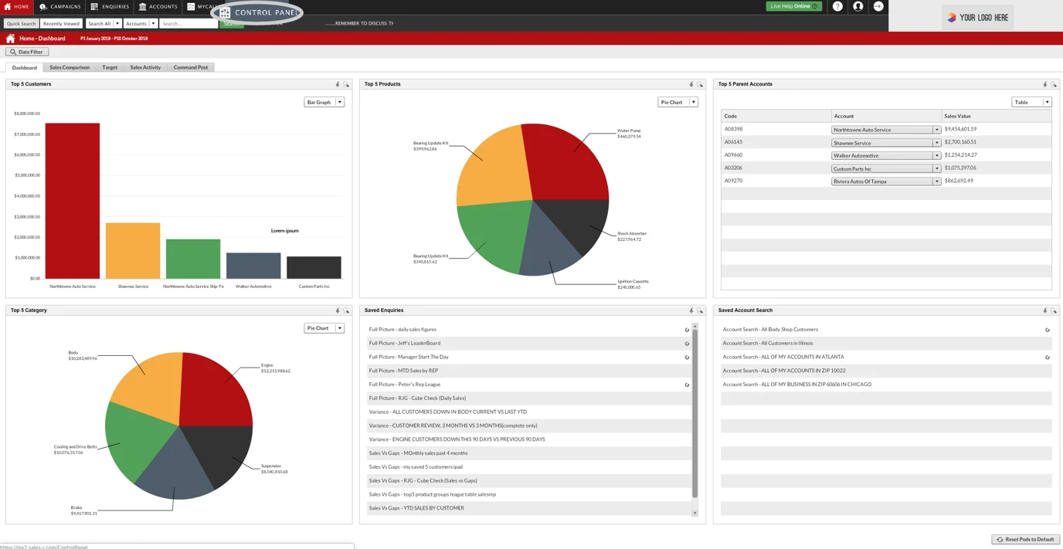The width and height of the screenshot is (1063, 549).
Task: Click the orange Shawnee Service bar
Action: 133,251
